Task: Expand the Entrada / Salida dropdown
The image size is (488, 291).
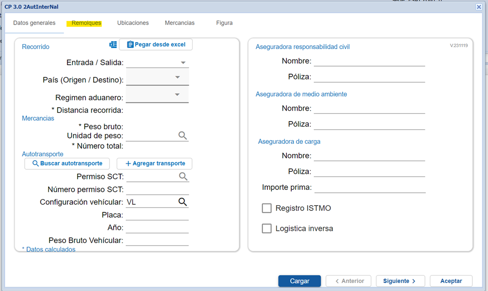Action: pos(183,63)
